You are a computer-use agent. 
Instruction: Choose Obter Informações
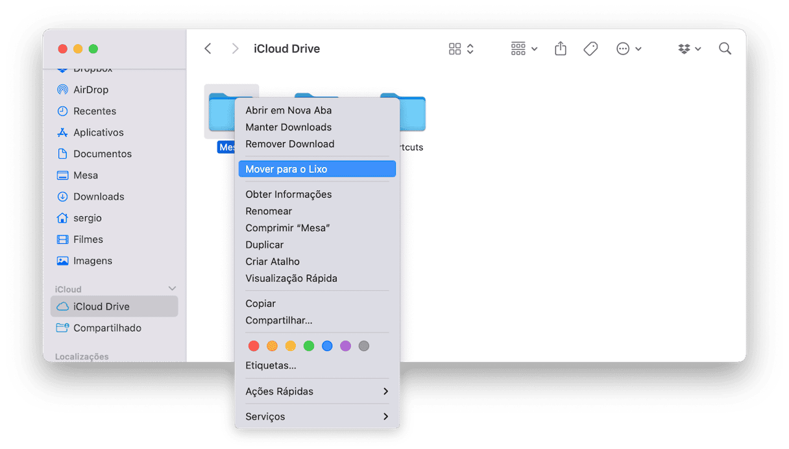pos(317,195)
